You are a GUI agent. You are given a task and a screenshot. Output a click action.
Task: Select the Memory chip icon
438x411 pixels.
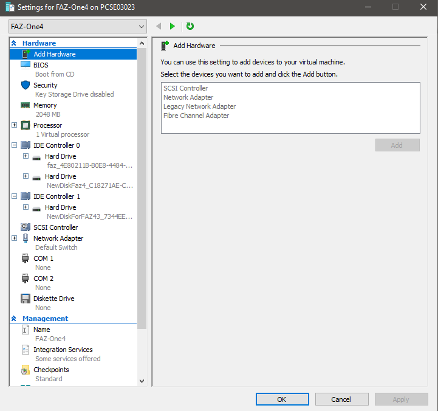pyautogui.click(x=26, y=105)
